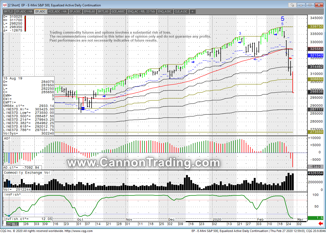The height and width of the screenshot is (233, 326).
Task: Click the Commodity Exchange Vol panel title
Action: point(26,173)
